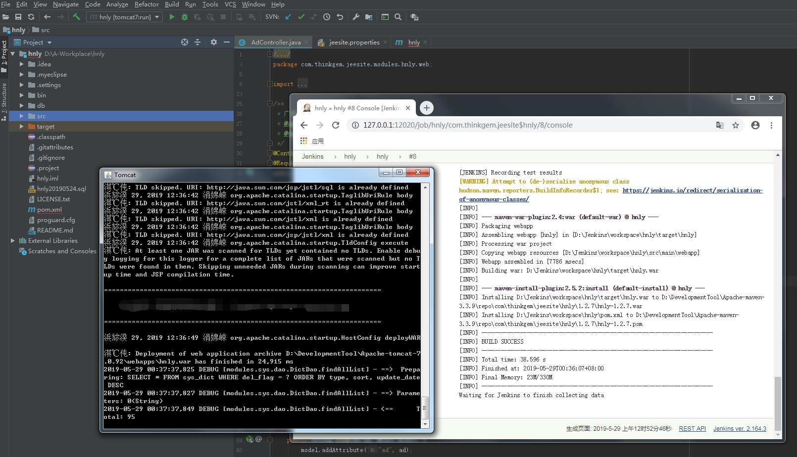Open the VCS menu
The width and height of the screenshot is (797, 457).
pyautogui.click(x=230, y=4)
